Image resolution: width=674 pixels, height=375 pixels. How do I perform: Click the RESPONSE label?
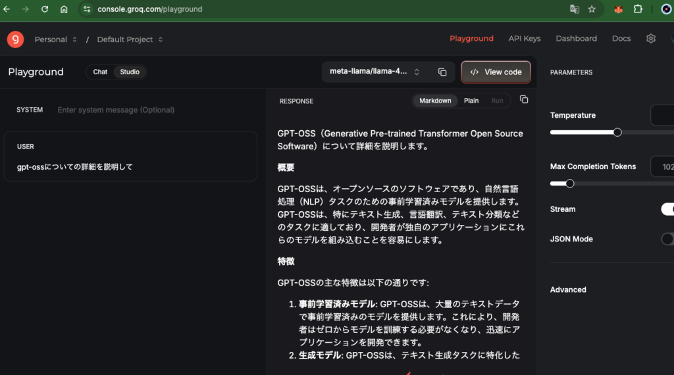[296, 101]
